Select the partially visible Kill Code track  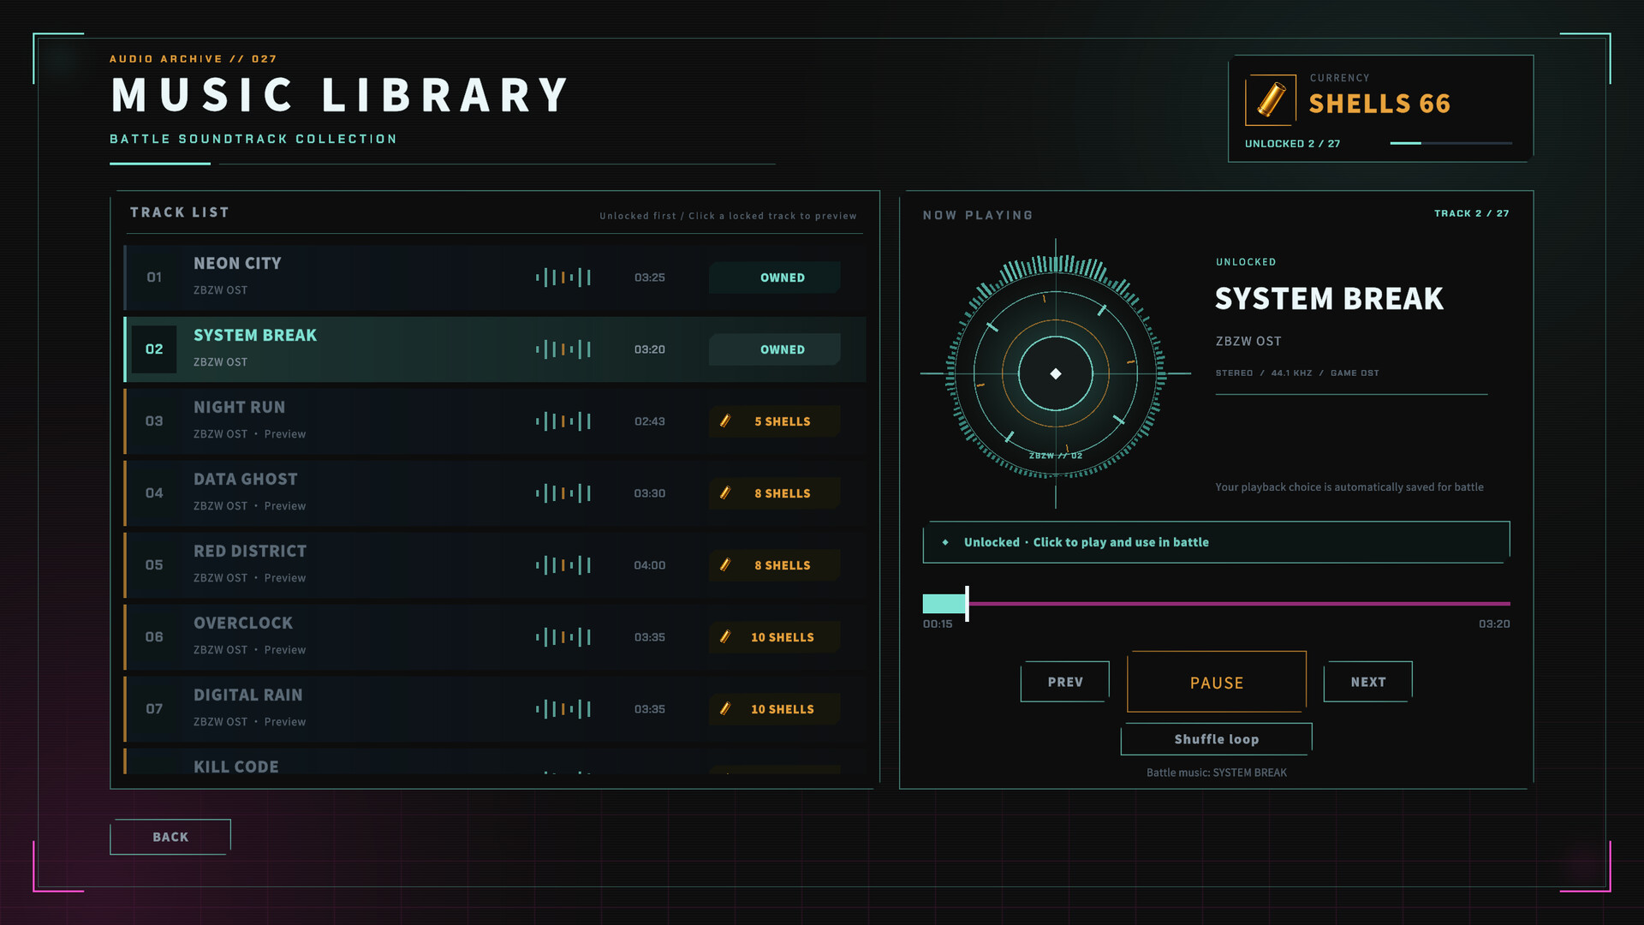[495, 762]
